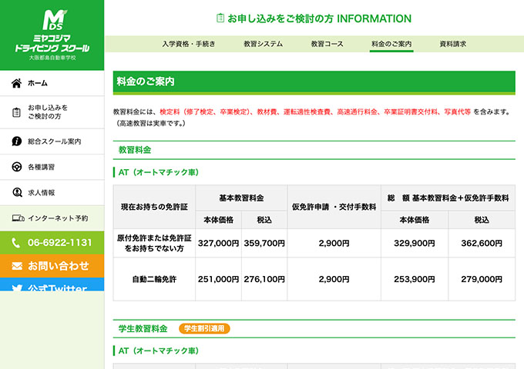Click the clipboard icon beside お申し込みをご検討の方
This screenshot has width=524, height=369.
coord(16,112)
